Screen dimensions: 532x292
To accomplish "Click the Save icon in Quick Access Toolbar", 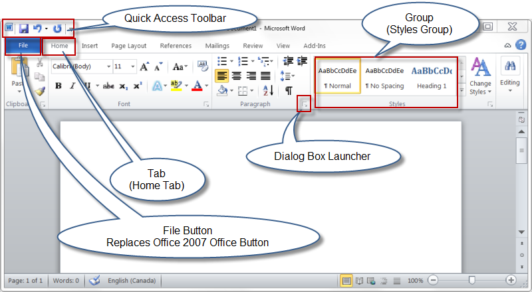I will (24, 29).
